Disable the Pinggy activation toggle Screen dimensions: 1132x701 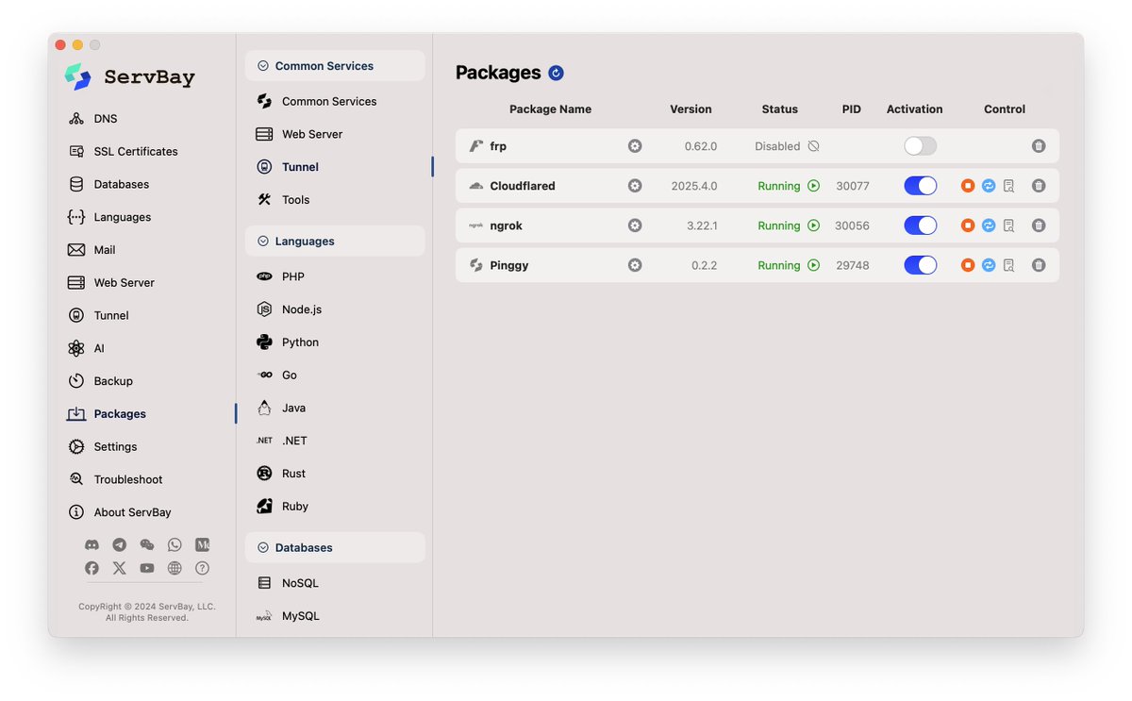pyautogui.click(x=920, y=265)
